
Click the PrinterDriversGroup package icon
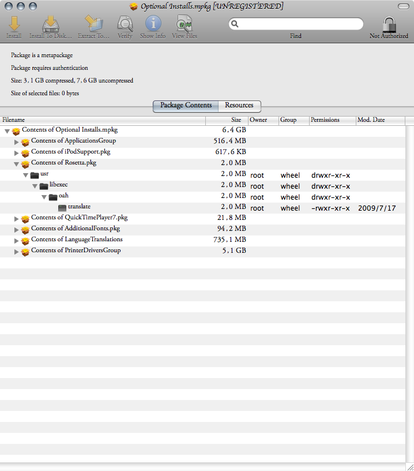(x=25, y=252)
